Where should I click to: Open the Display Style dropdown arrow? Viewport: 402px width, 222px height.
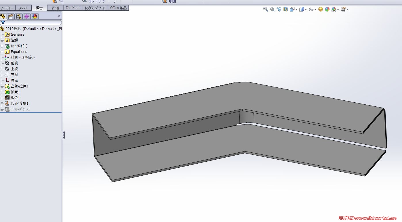click(x=306, y=9)
